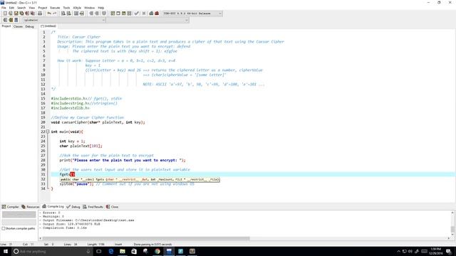Click the New source file icon

[5, 14]
